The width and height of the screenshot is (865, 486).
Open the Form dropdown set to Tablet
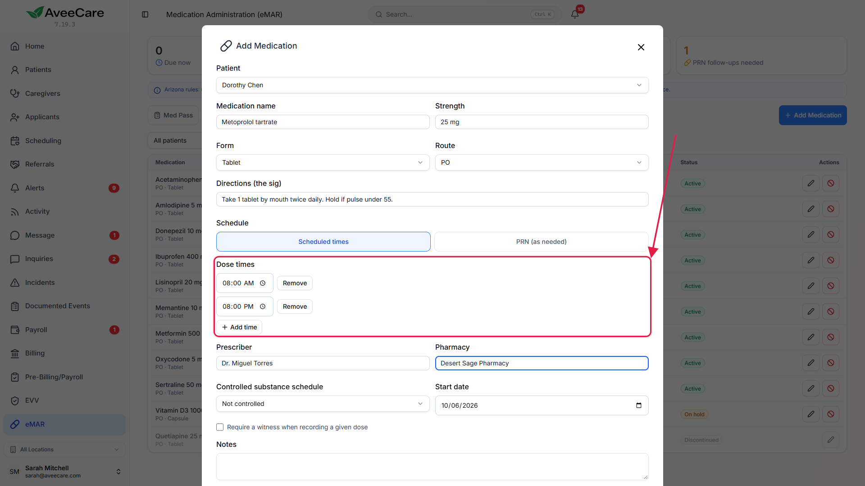click(x=323, y=162)
